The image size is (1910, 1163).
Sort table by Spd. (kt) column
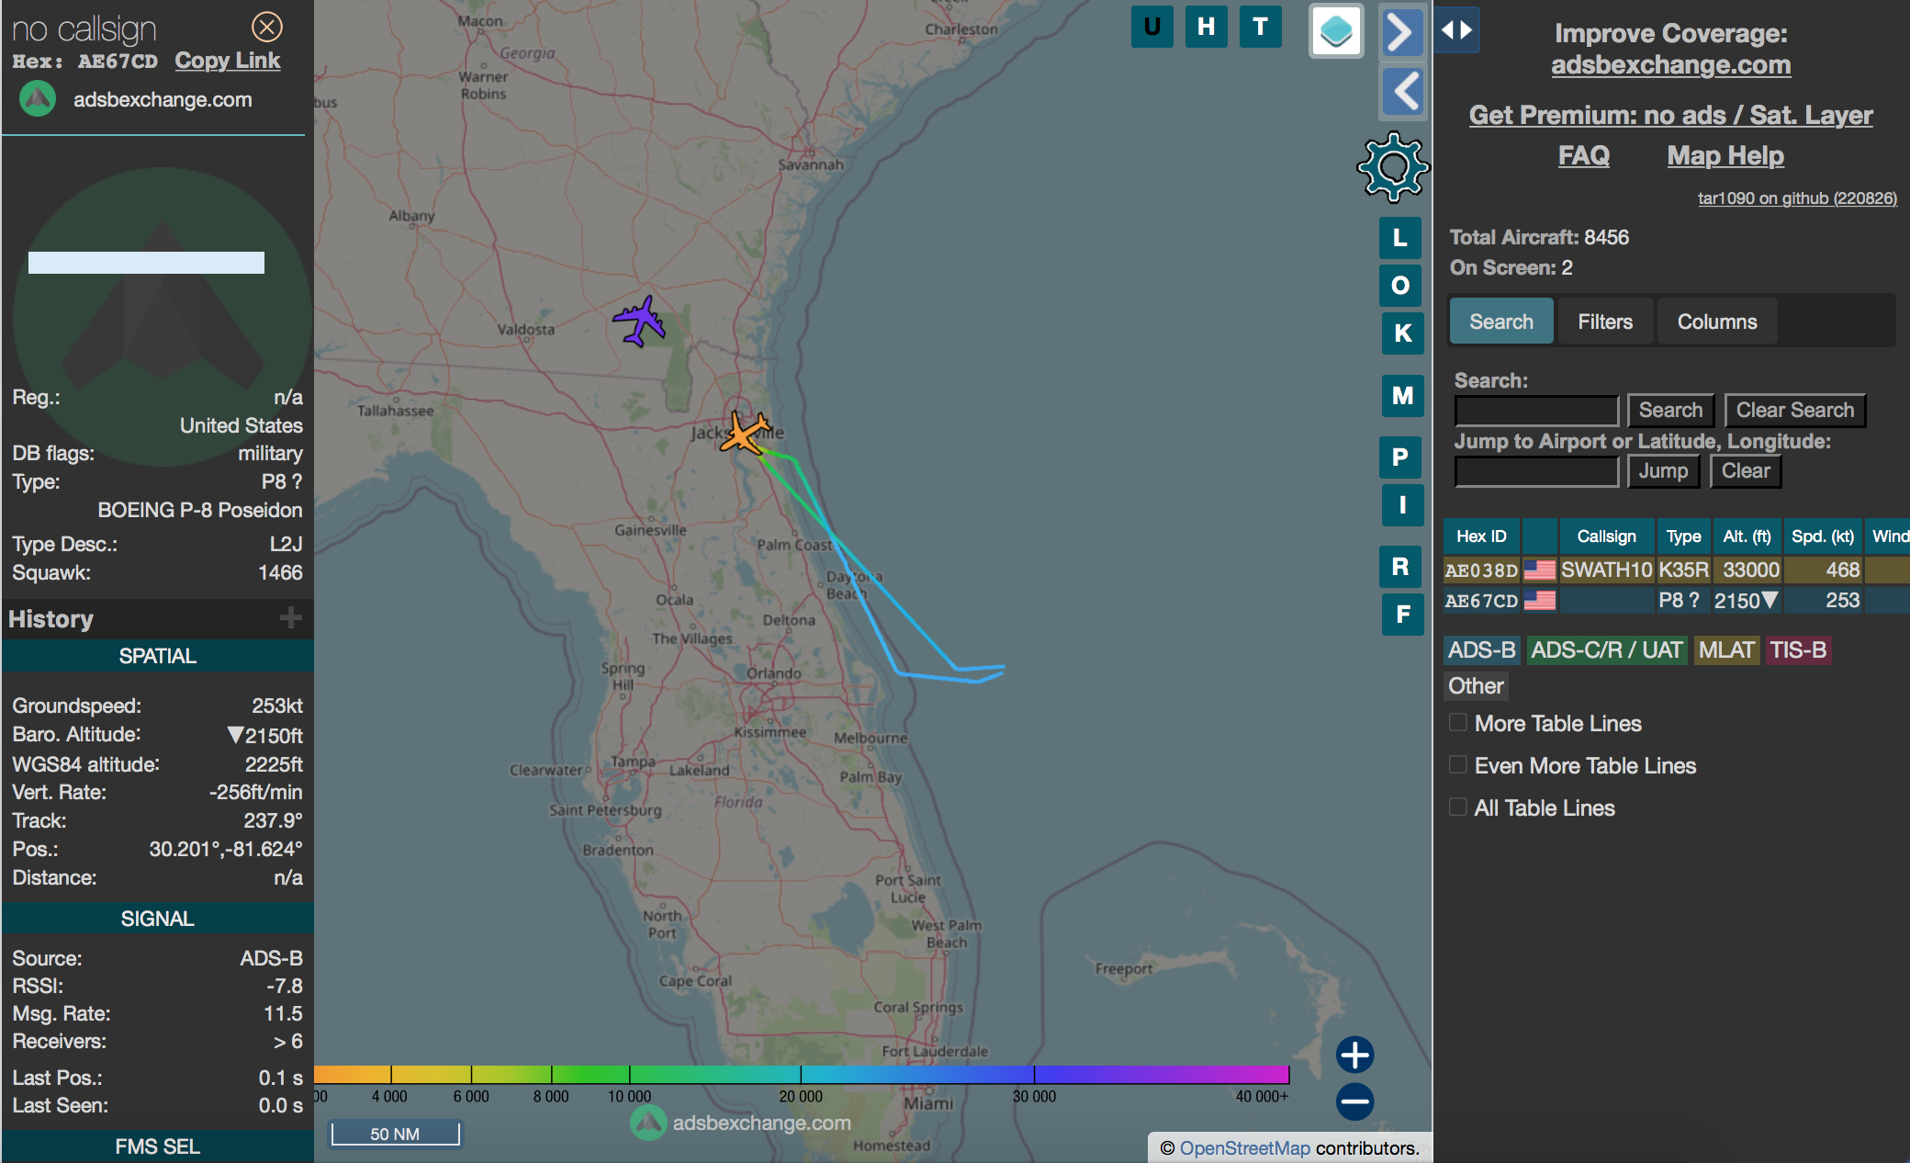coord(1823,536)
